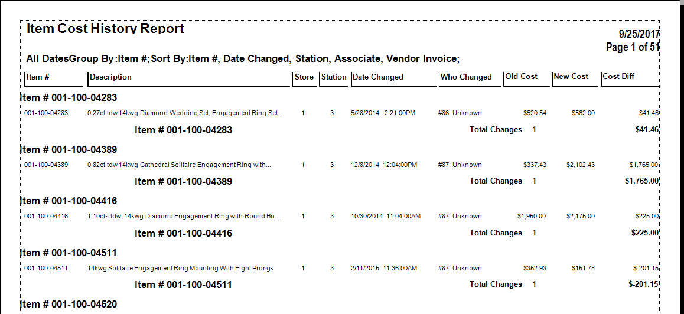Click the Store column header

click(x=304, y=77)
